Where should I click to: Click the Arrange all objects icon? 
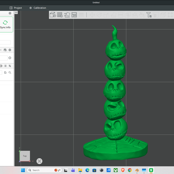[x=74, y=15]
